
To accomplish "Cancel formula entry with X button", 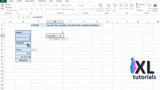I will pyautogui.click(x=19, y=17).
